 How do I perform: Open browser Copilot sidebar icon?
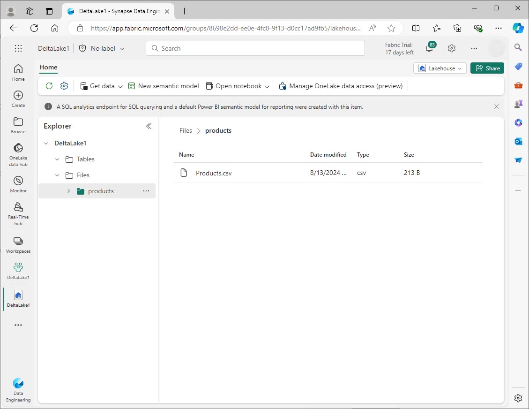(518, 28)
